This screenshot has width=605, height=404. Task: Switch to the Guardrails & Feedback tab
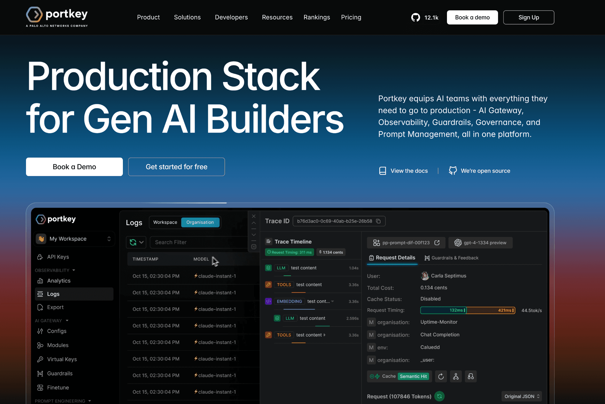coord(451,258)
